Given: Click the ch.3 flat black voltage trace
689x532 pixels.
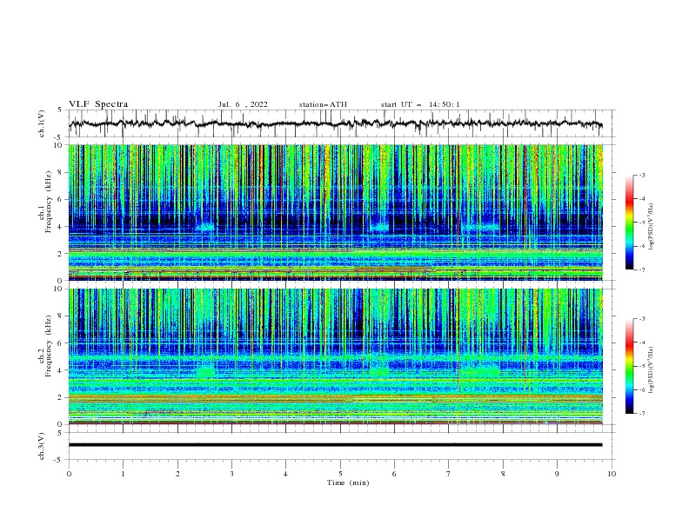Looking at the screenshot, I should click(335, 445).
